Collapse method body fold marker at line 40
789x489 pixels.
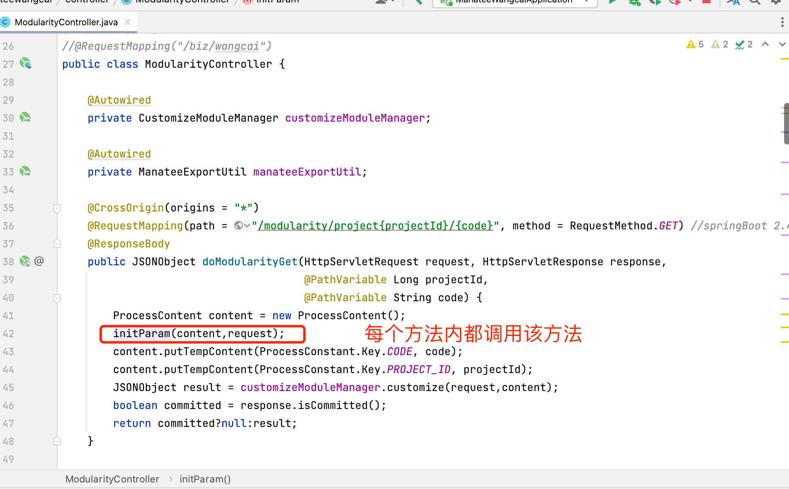pyautogui.click(x=57, y=298)
